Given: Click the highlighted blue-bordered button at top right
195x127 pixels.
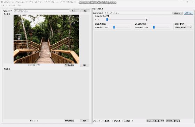Looking at the screenshot, I should [188, 13].
